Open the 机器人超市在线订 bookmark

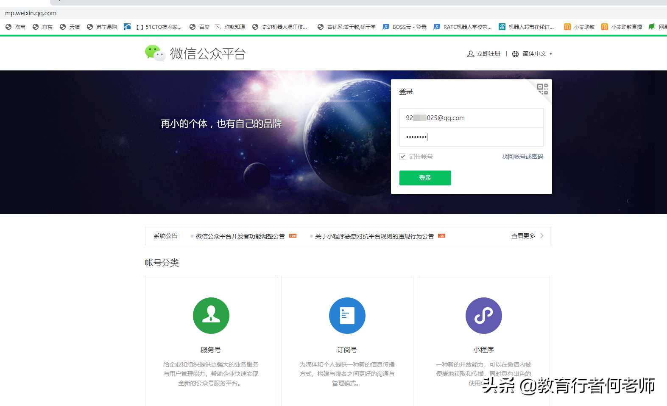pyautogui.click(x=526, y=27)
